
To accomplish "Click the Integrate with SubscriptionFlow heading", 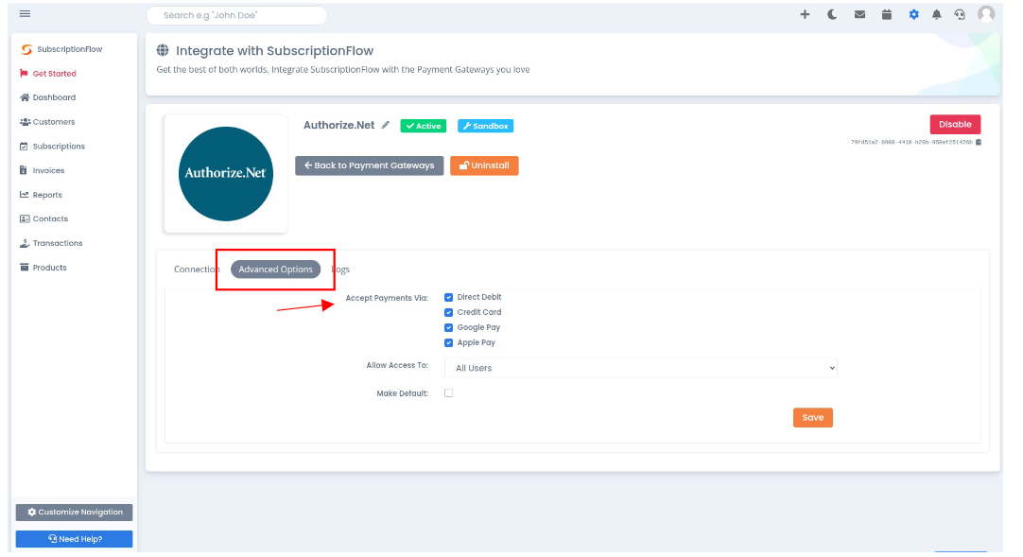I will [275, 51].
